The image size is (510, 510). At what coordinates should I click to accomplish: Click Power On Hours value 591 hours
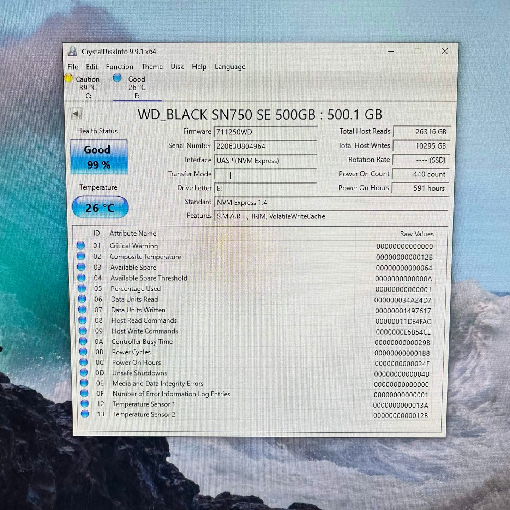click(420, 188)
